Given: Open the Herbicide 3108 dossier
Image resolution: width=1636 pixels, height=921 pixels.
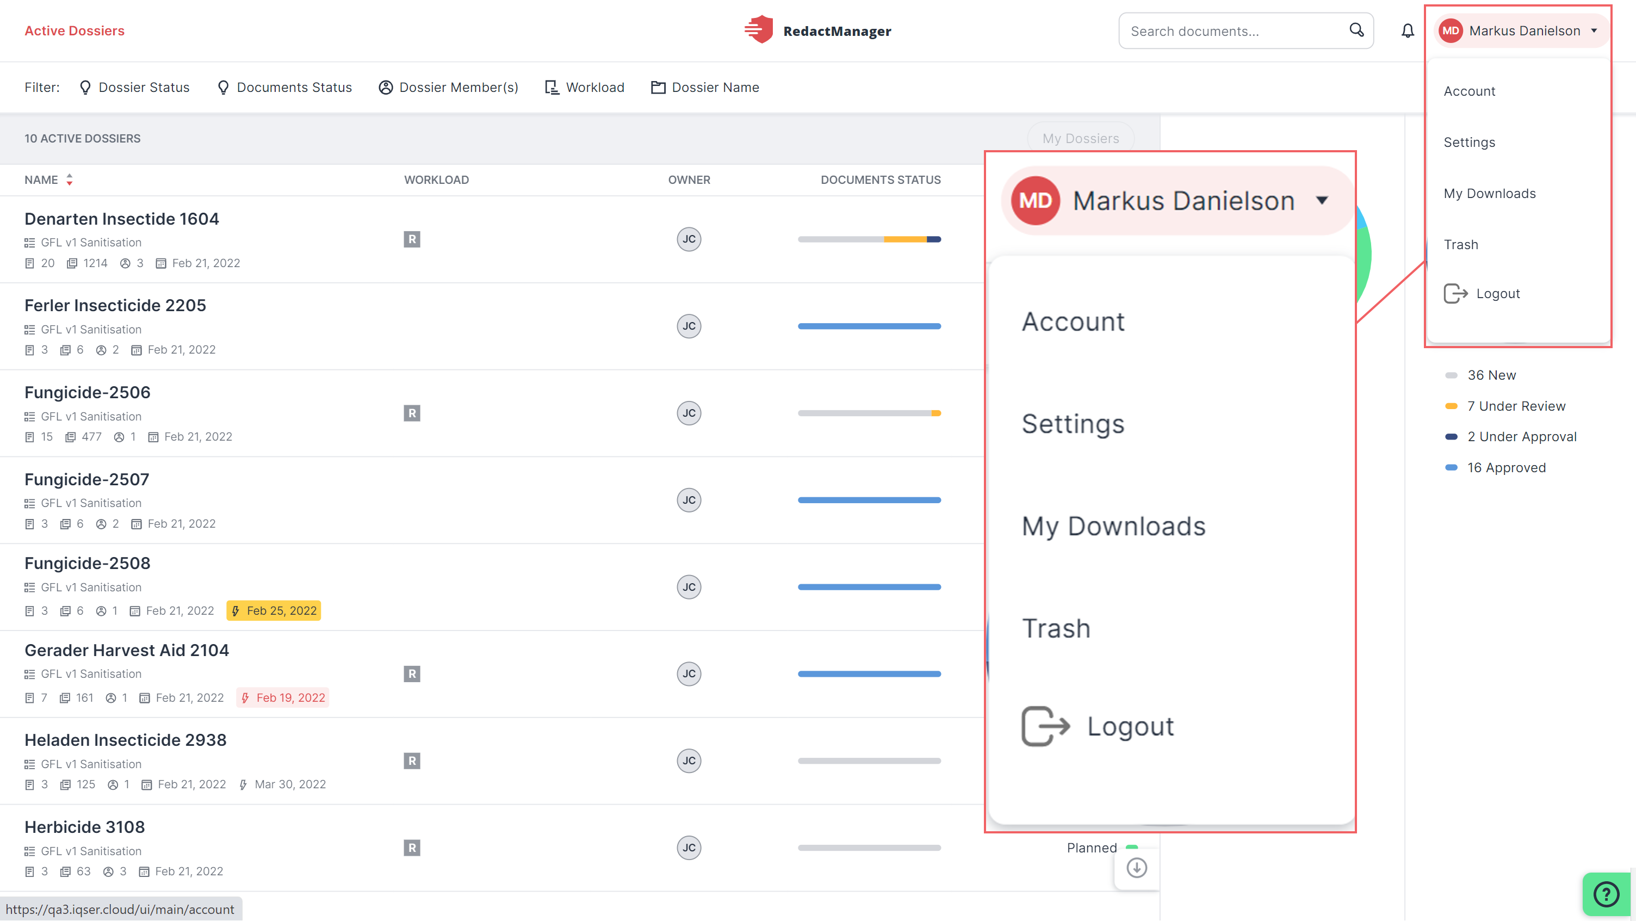Looking at the screenshot, I should point(85,827).
